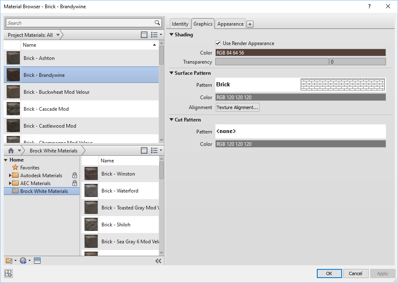This screenshot has width=398, height=283.
Task: Switch to the Appearance tab
Action: (x=230, y=24)
